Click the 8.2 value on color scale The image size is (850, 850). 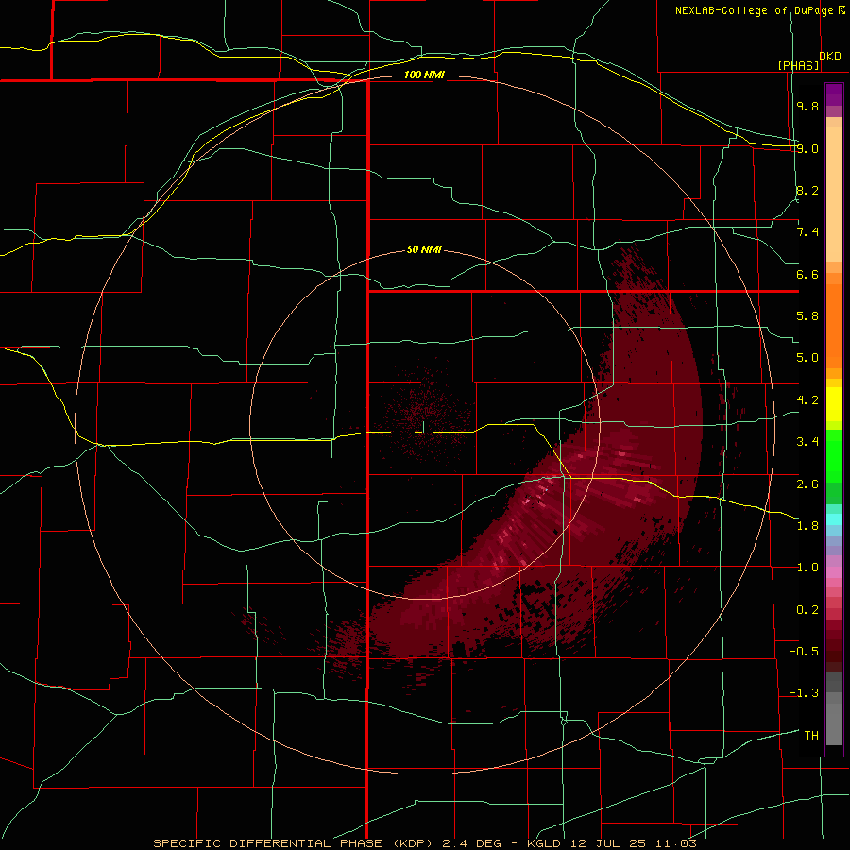tap(807, 190)
